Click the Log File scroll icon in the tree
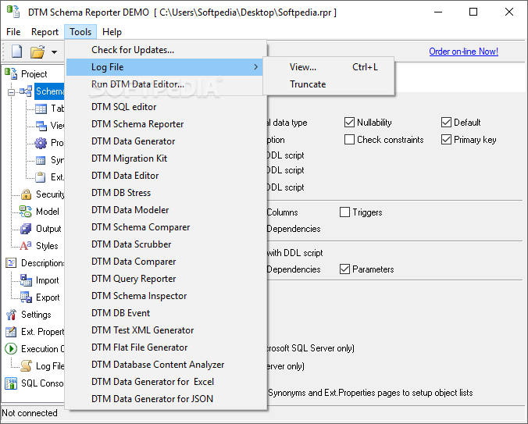 (26, 365)
